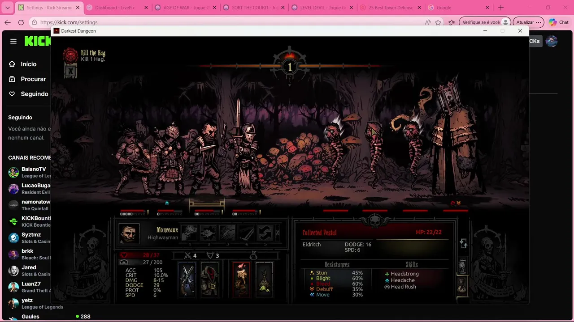Select Highwayman combat skill slot 1
This screenshot has height=322, width=574.
coord(189,233)
